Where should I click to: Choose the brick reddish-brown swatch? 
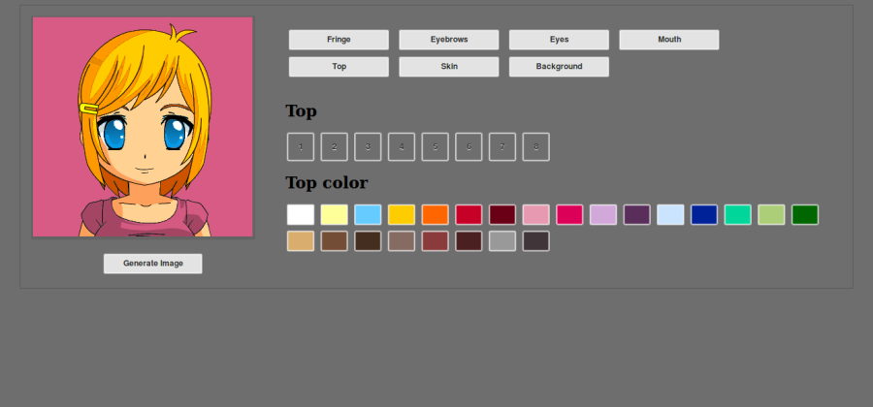point(435,241)
